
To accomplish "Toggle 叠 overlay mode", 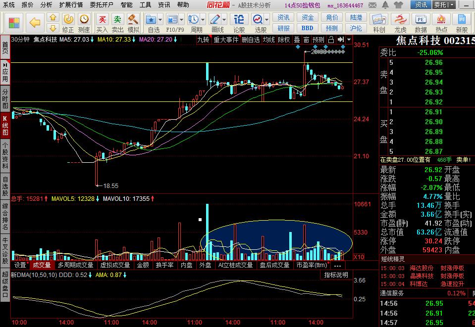I will click(x=297, y=40).
